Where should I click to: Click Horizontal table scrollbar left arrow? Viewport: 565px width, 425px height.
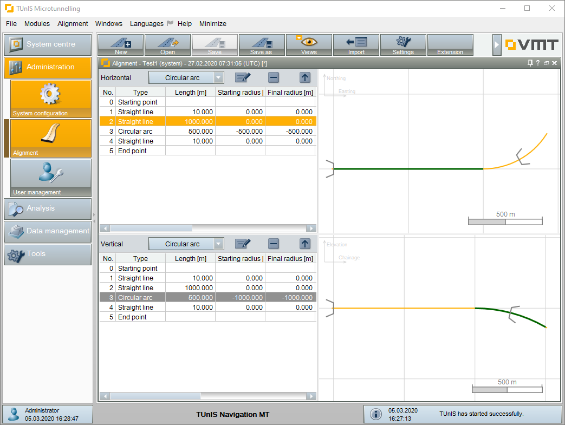(105, 228)
